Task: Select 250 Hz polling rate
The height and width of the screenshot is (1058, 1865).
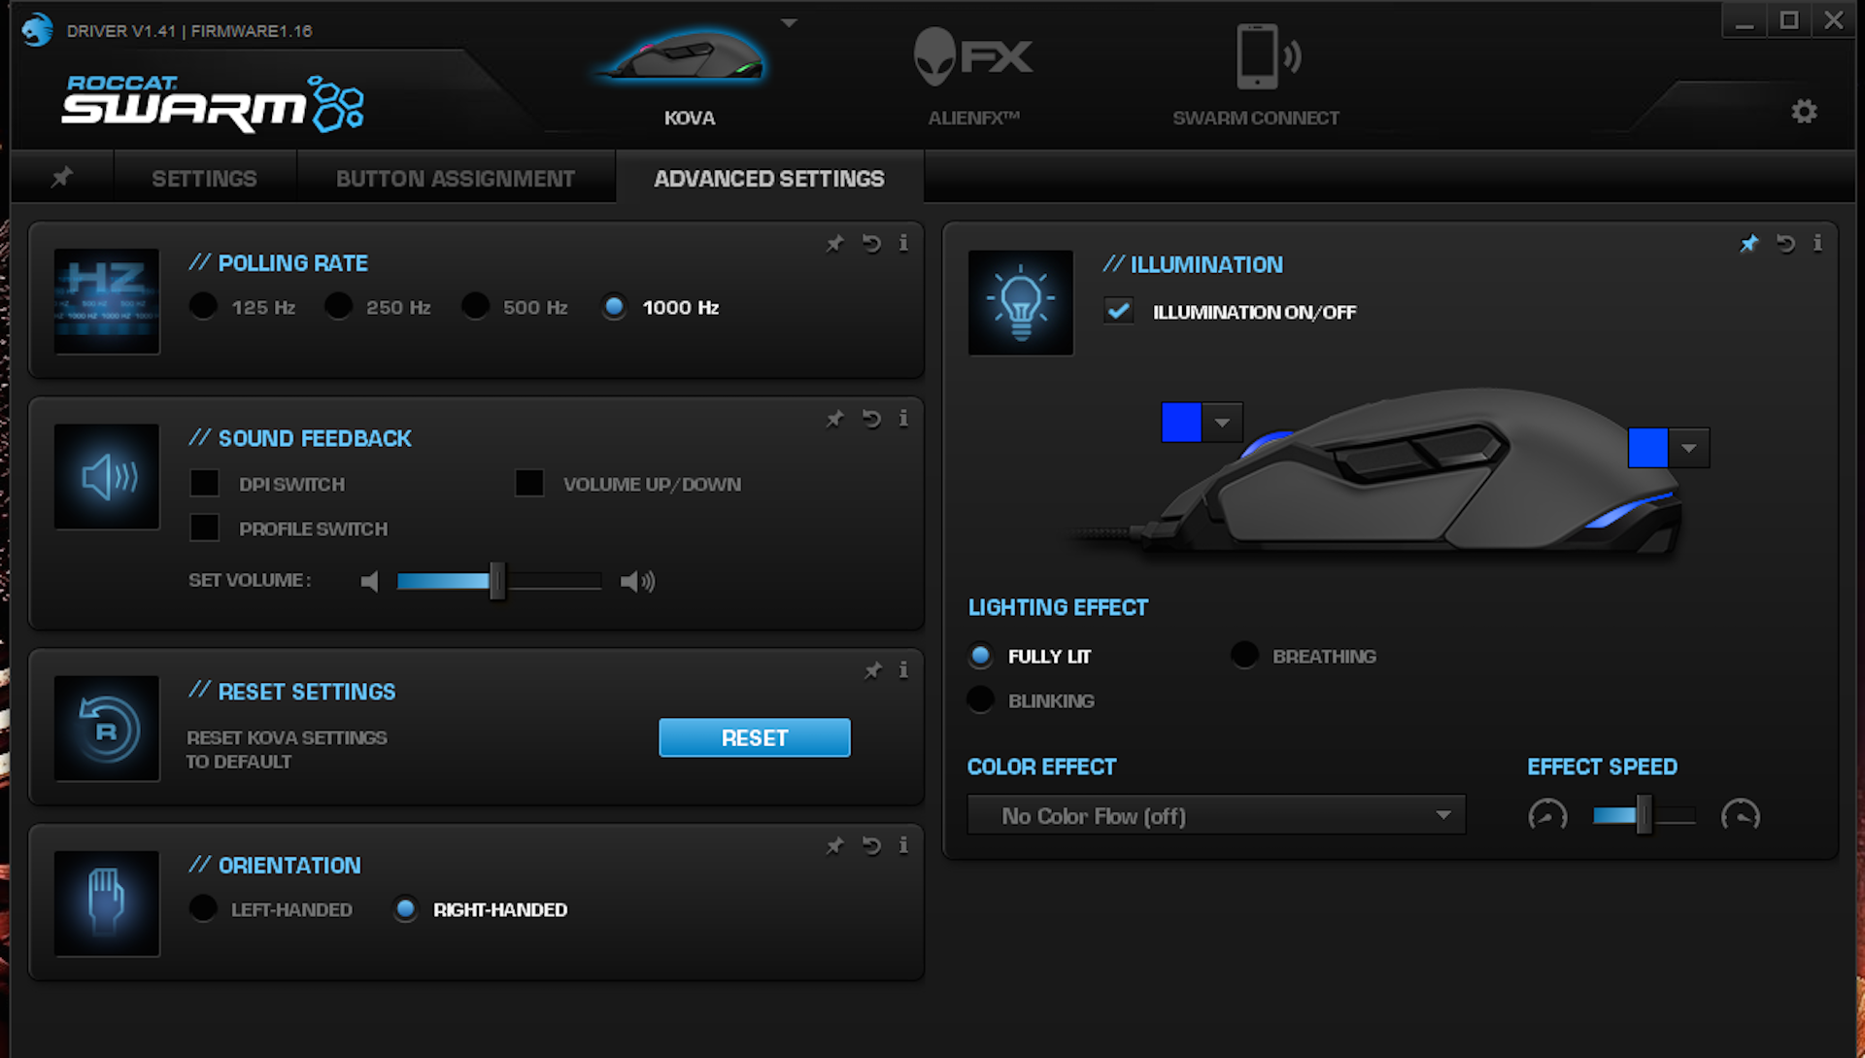Action: (338, 306)
